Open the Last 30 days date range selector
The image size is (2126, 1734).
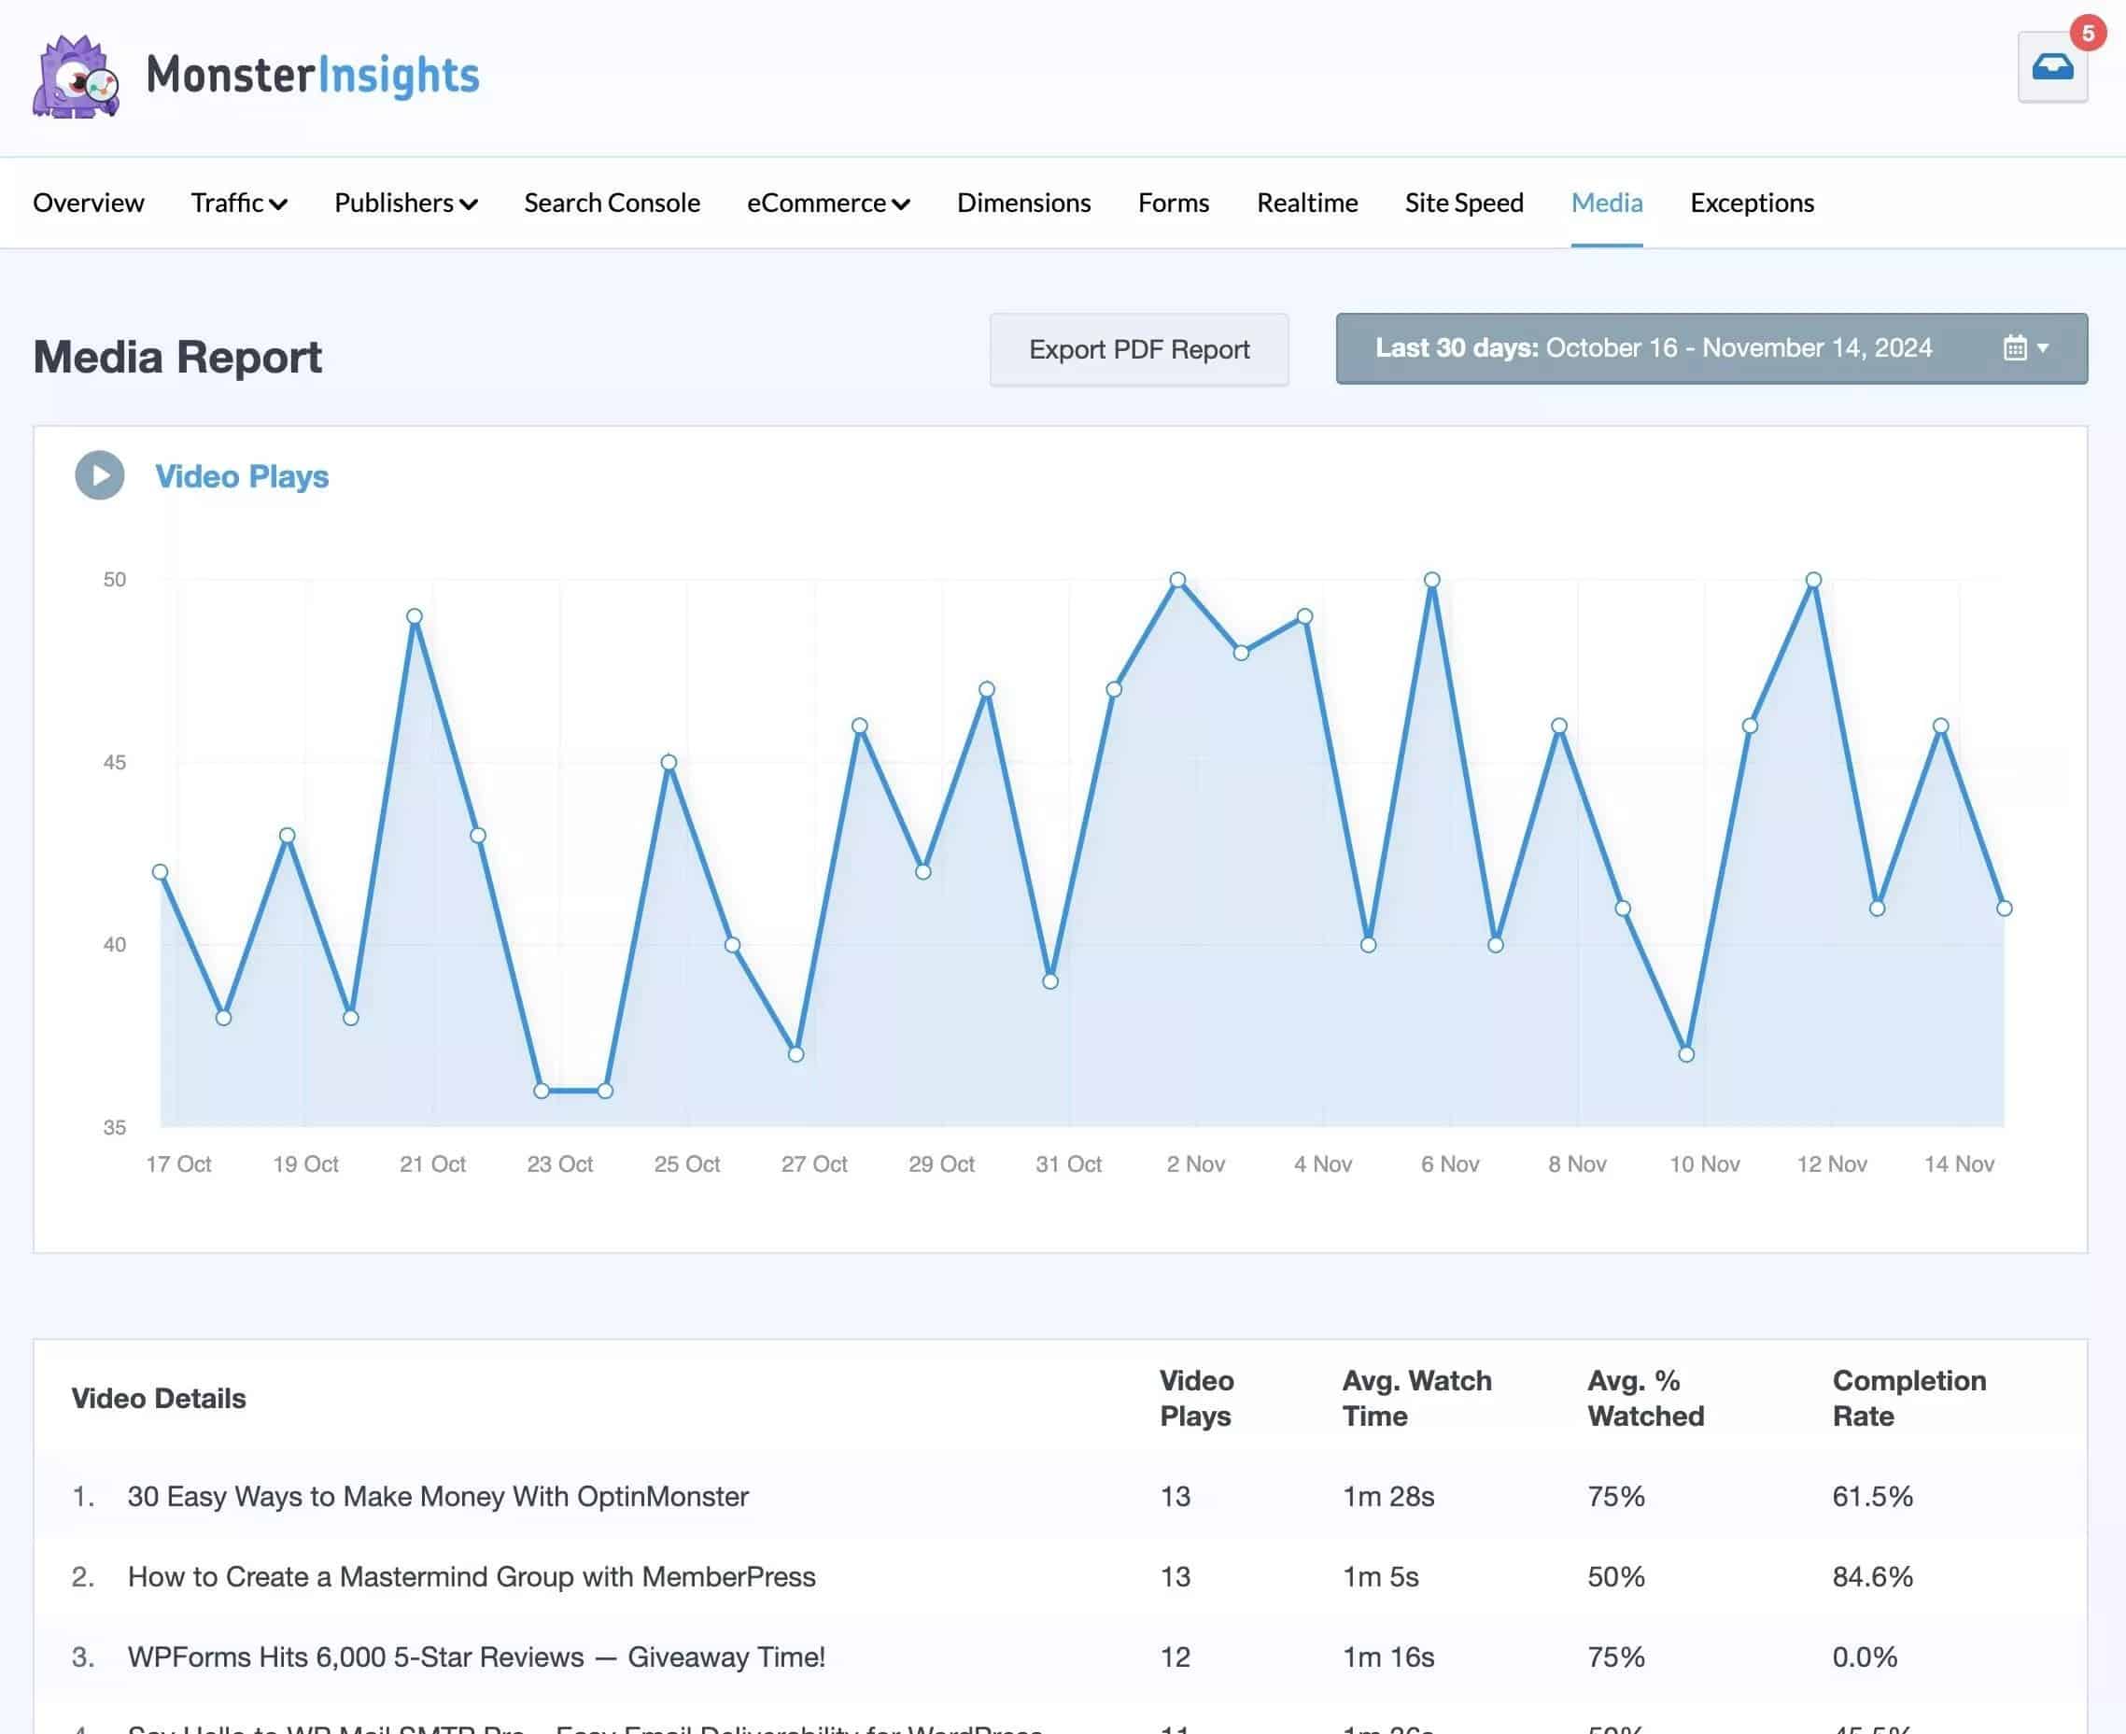(x=1653, y=347)
